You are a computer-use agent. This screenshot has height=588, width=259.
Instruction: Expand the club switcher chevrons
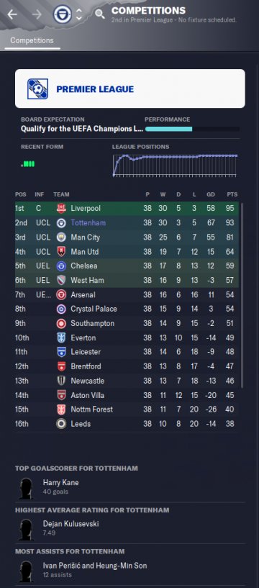pyautogui.click(x=78, y=14)
